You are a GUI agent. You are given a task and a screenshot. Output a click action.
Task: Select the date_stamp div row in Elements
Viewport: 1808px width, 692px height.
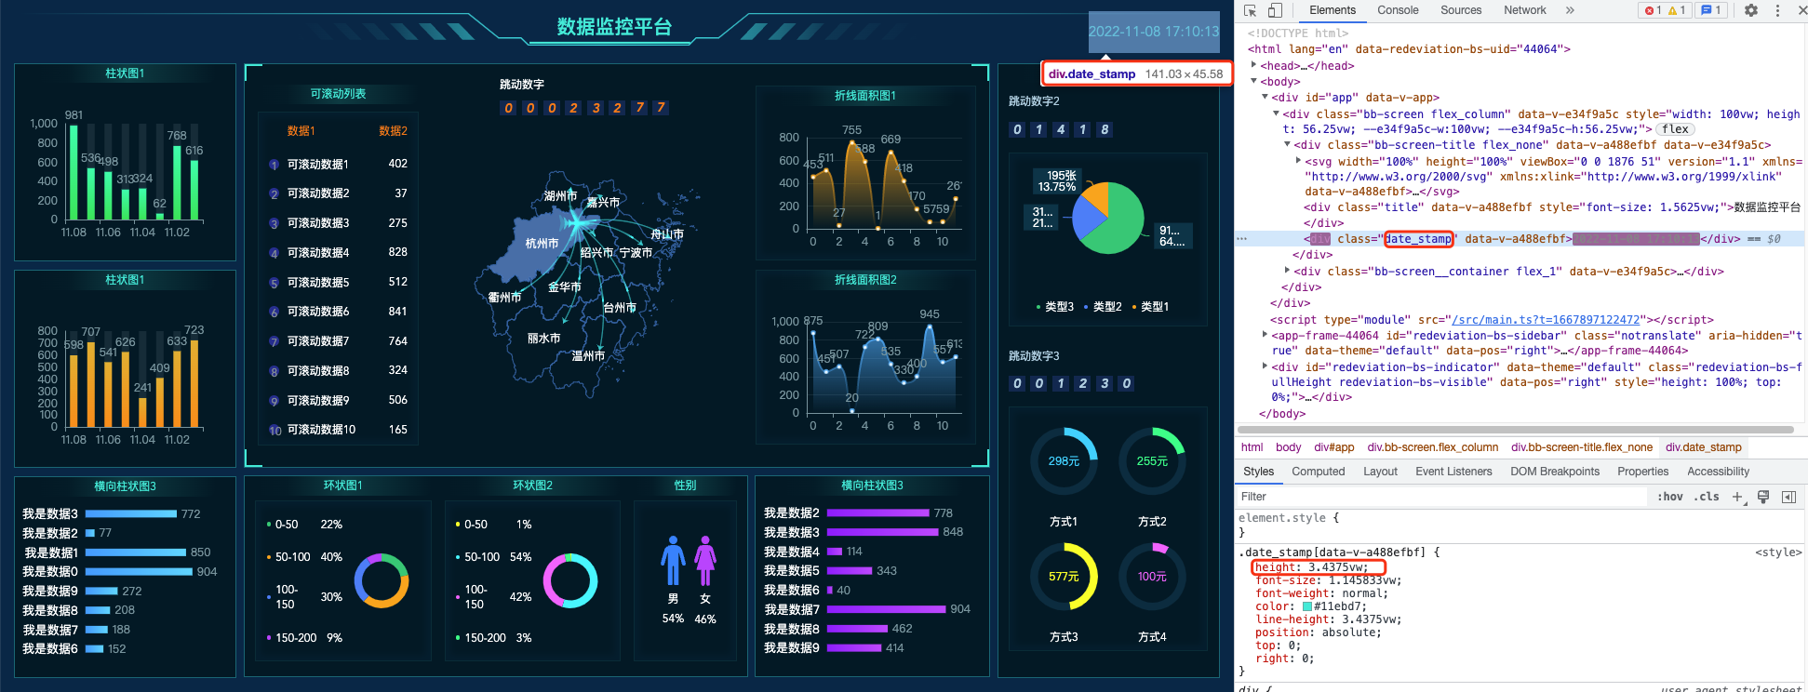(1521, 239)
